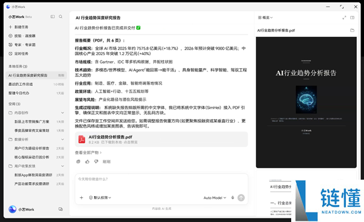Click the 用户收集反馈 folder icon
The width and height of the screenshot is (364, 222).
click(10, 166)
